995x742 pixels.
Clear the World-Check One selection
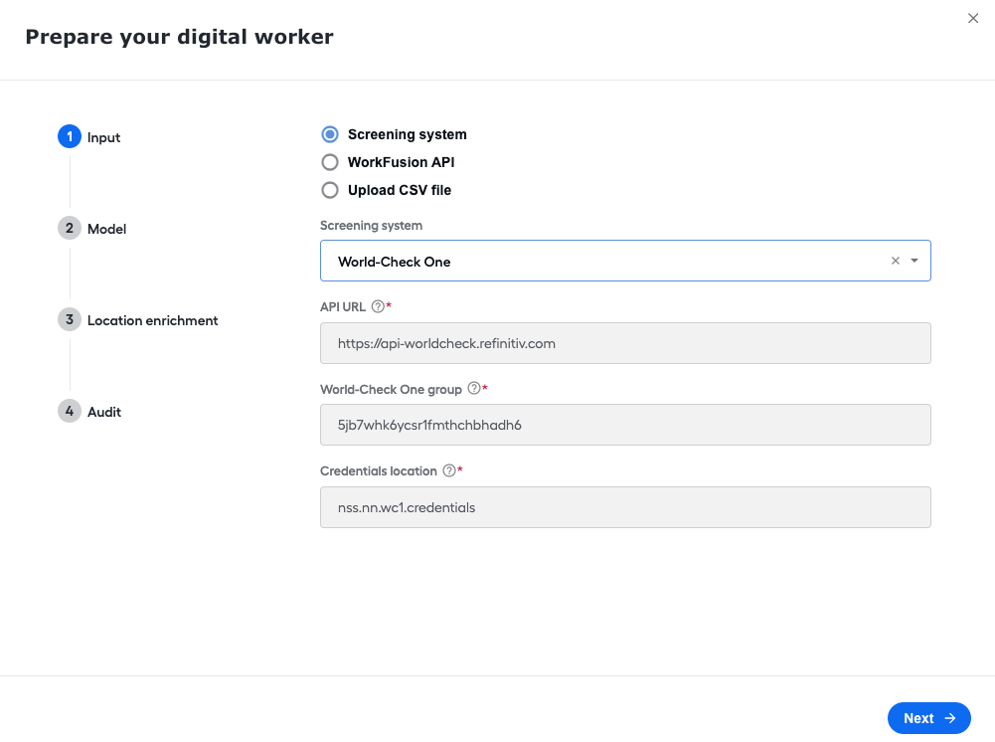point(896,261)
